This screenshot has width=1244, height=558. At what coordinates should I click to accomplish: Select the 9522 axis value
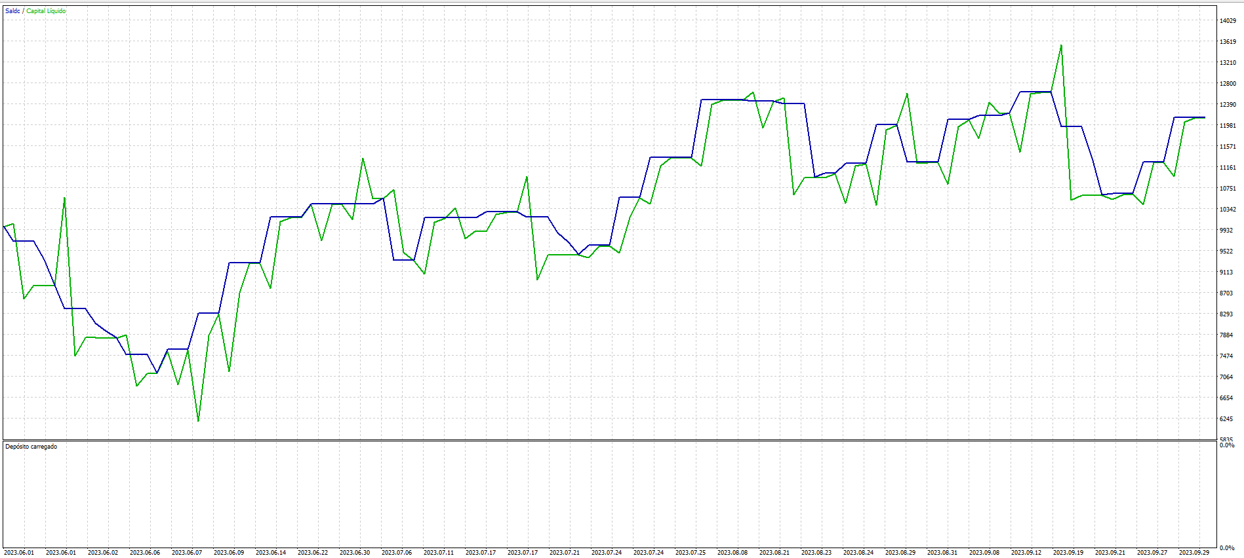1226,251
